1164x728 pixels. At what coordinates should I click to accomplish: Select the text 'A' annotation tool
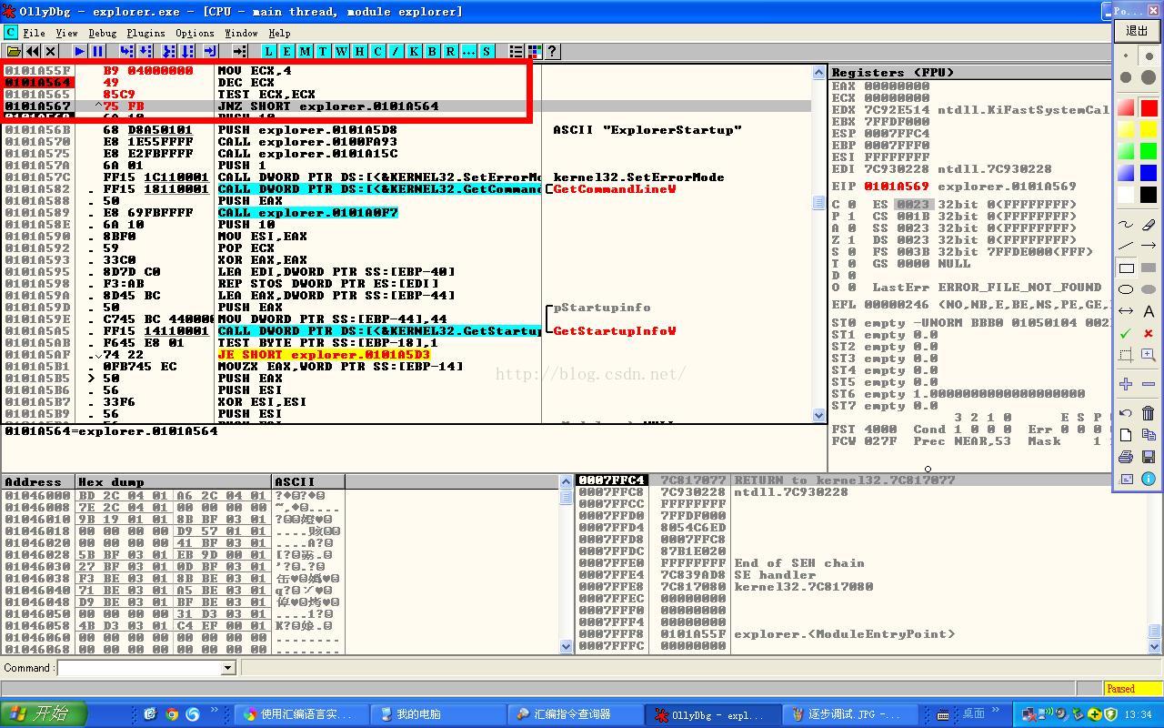[1149, 311]
